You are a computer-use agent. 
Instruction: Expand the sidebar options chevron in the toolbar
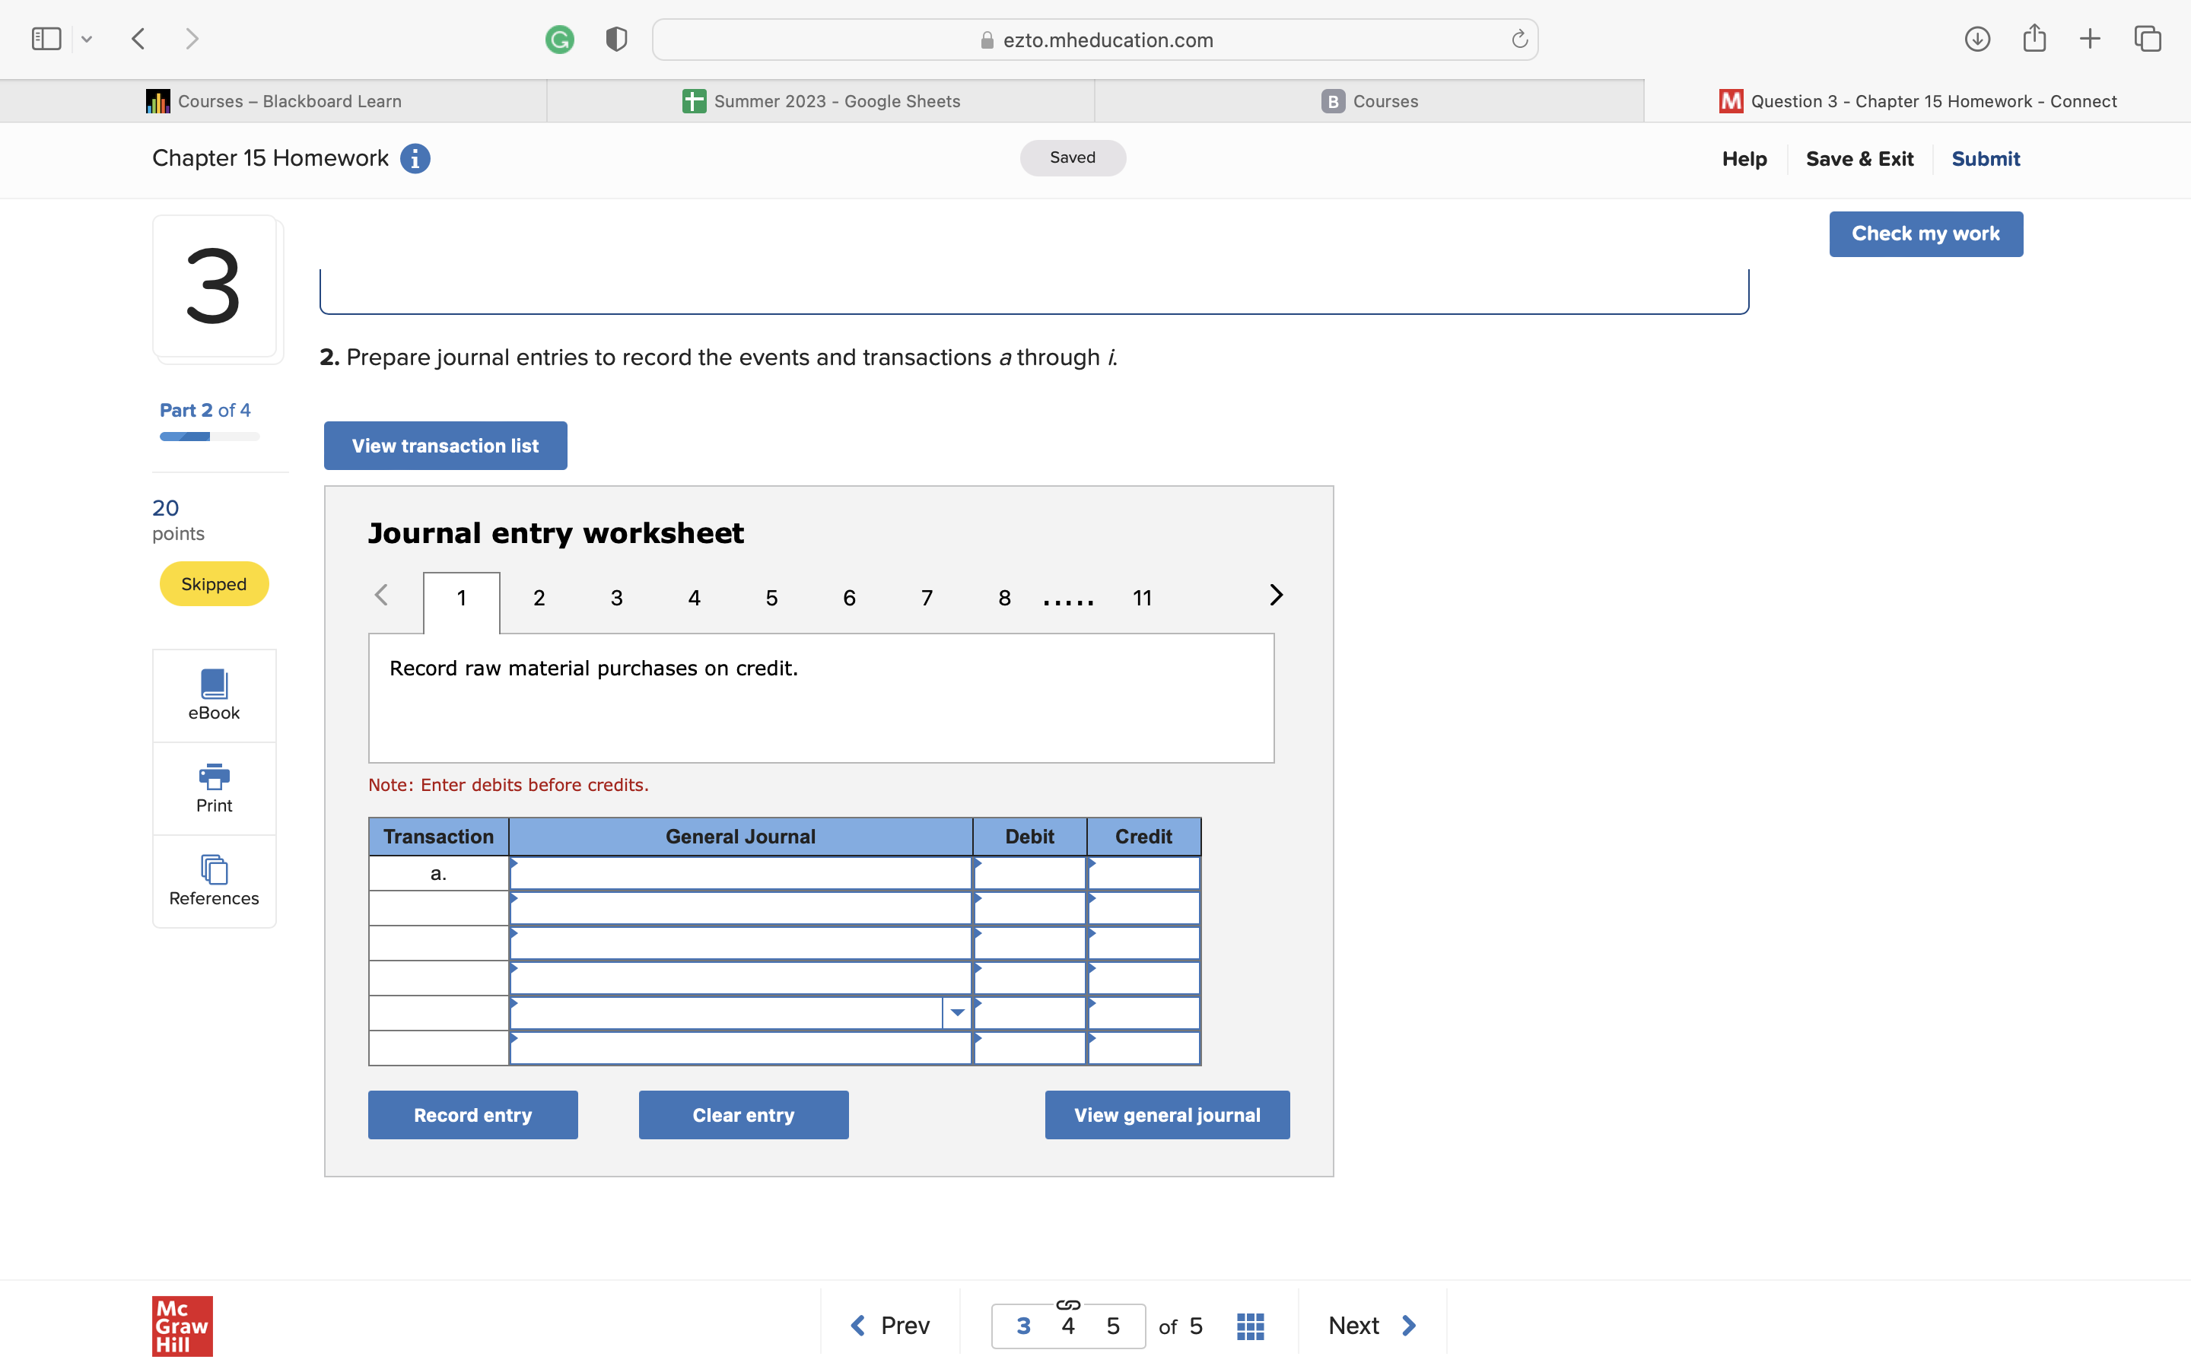pyautogui.click(x=87, y=39)
